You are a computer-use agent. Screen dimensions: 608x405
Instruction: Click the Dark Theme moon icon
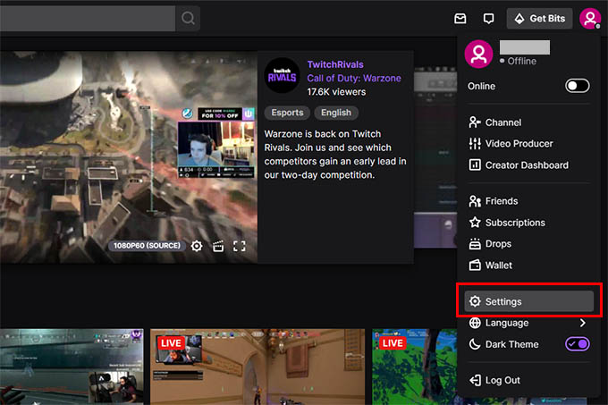pos(475,344)
